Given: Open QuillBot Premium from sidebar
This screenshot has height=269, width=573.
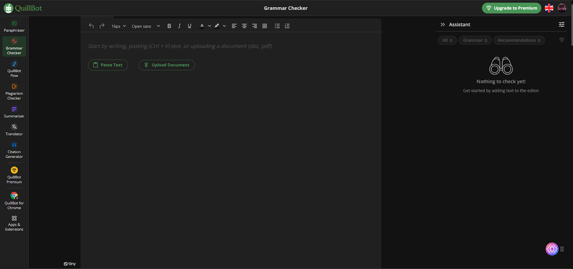Looking at the screenshot, I should 14,175.
